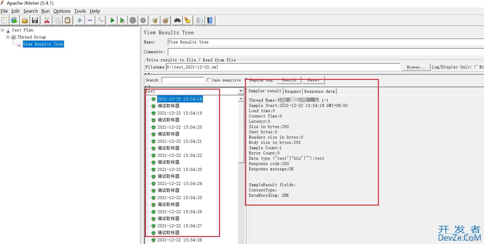
Task: Open the Help menu
Action: tap(95, 11)
